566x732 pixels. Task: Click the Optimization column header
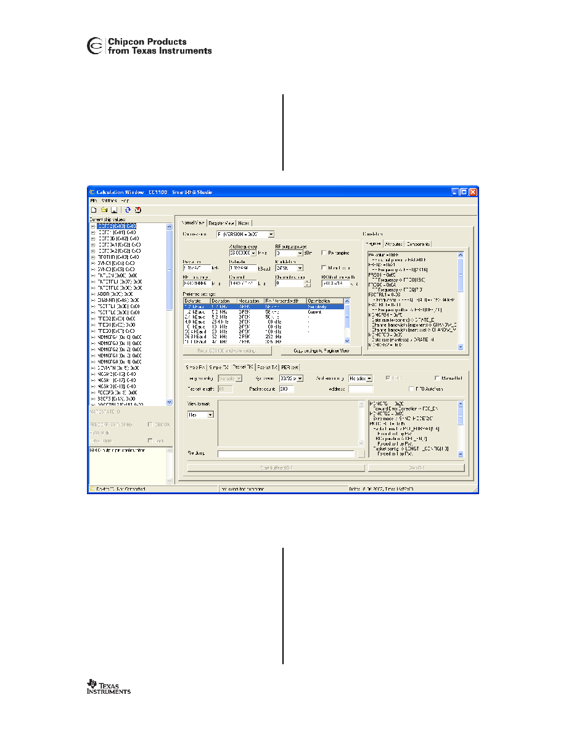325,301
